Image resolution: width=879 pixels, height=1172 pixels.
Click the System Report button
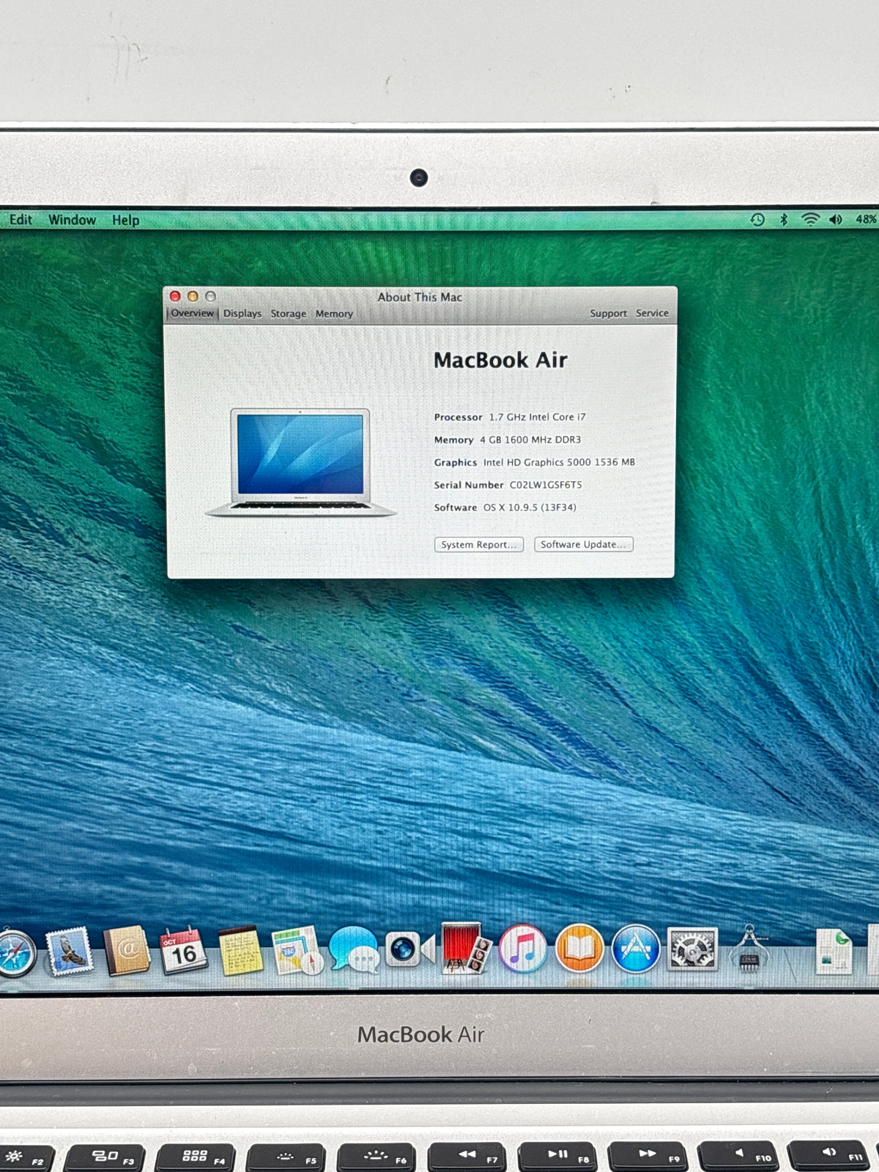tap(479, 544)
